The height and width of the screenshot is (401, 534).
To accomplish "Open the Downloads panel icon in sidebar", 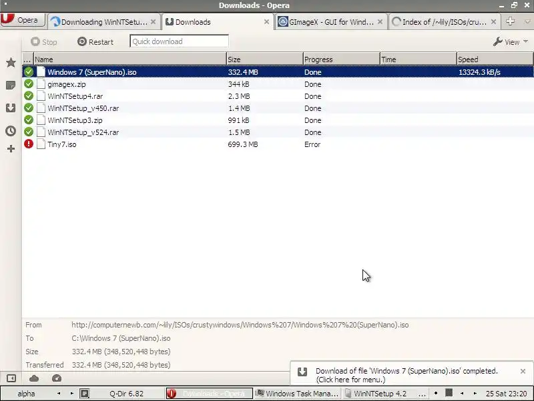I will click(11, 108).
